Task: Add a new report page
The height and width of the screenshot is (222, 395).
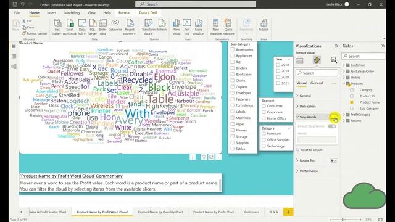Action: (x=288, y=212)
